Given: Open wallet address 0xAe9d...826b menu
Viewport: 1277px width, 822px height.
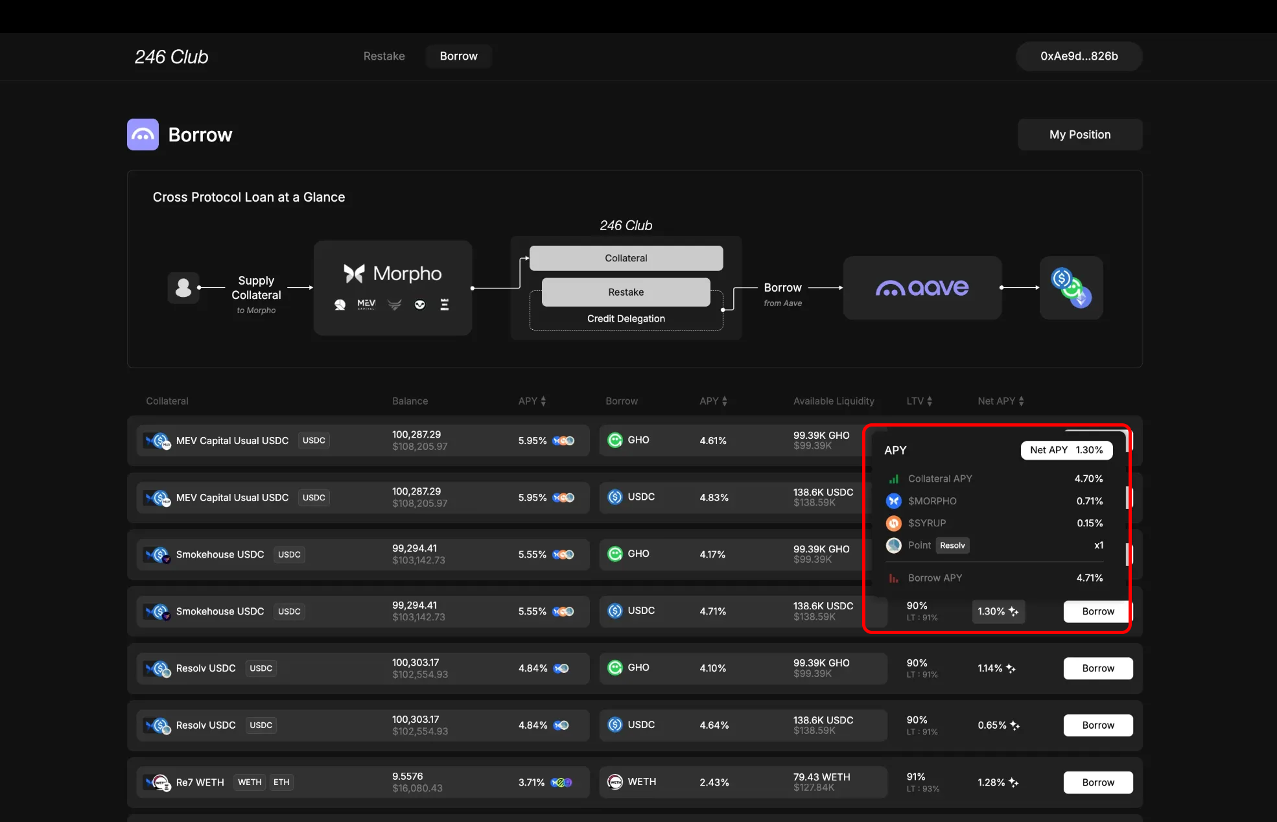Looking at the screenshot, I should (1079, 56).
